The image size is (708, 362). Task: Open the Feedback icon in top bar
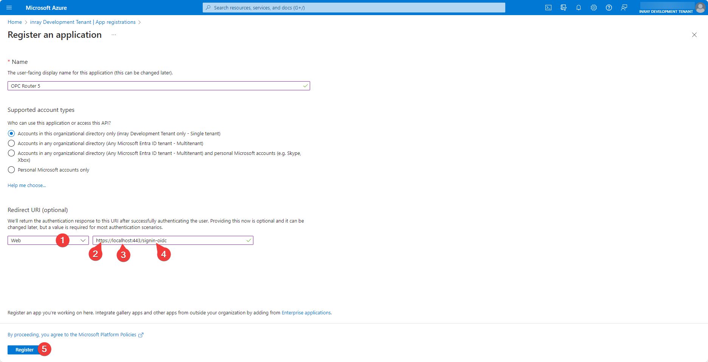[x=624, y=8]
